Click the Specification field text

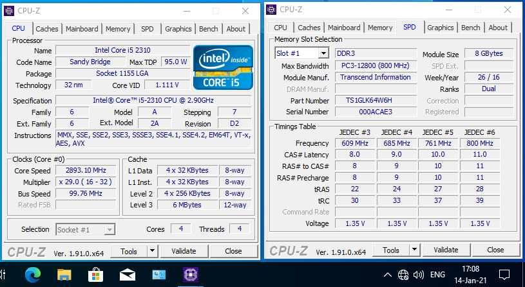coord(153,100)
